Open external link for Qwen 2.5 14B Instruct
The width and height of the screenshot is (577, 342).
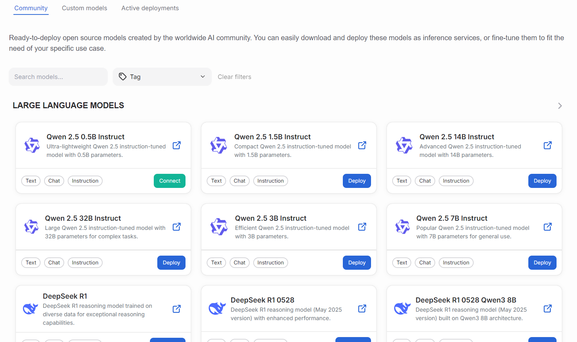pyautogui.click(x=547, y=145)
